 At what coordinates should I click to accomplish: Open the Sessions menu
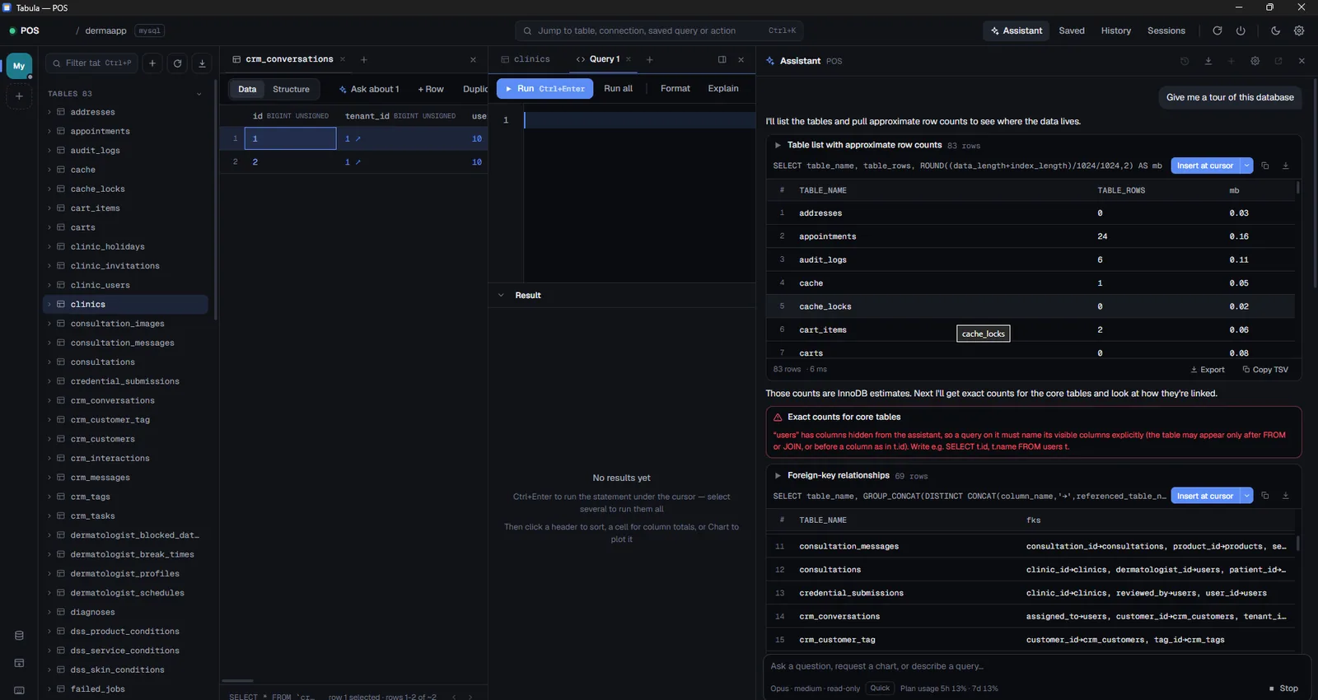tap(1166, 31)
